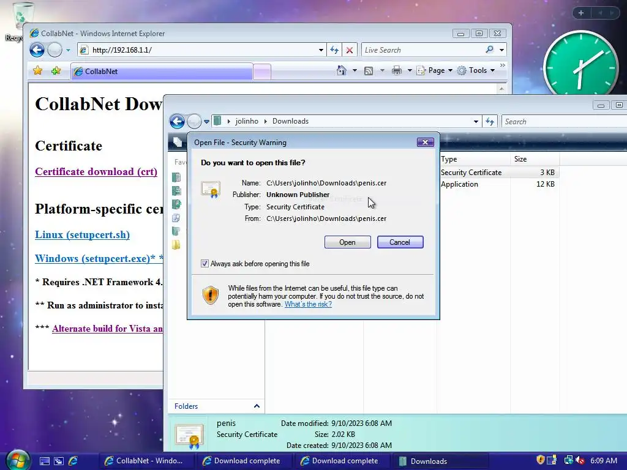The height and width of the screenshot is (470, 627).
Task: Open the Certificate download (crt) link
Action: click(96, 171)
